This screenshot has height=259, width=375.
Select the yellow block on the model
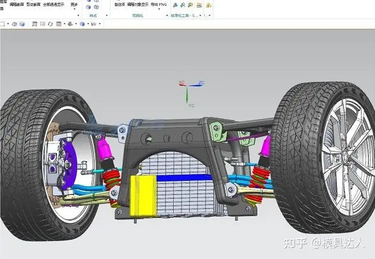[143, 196]
